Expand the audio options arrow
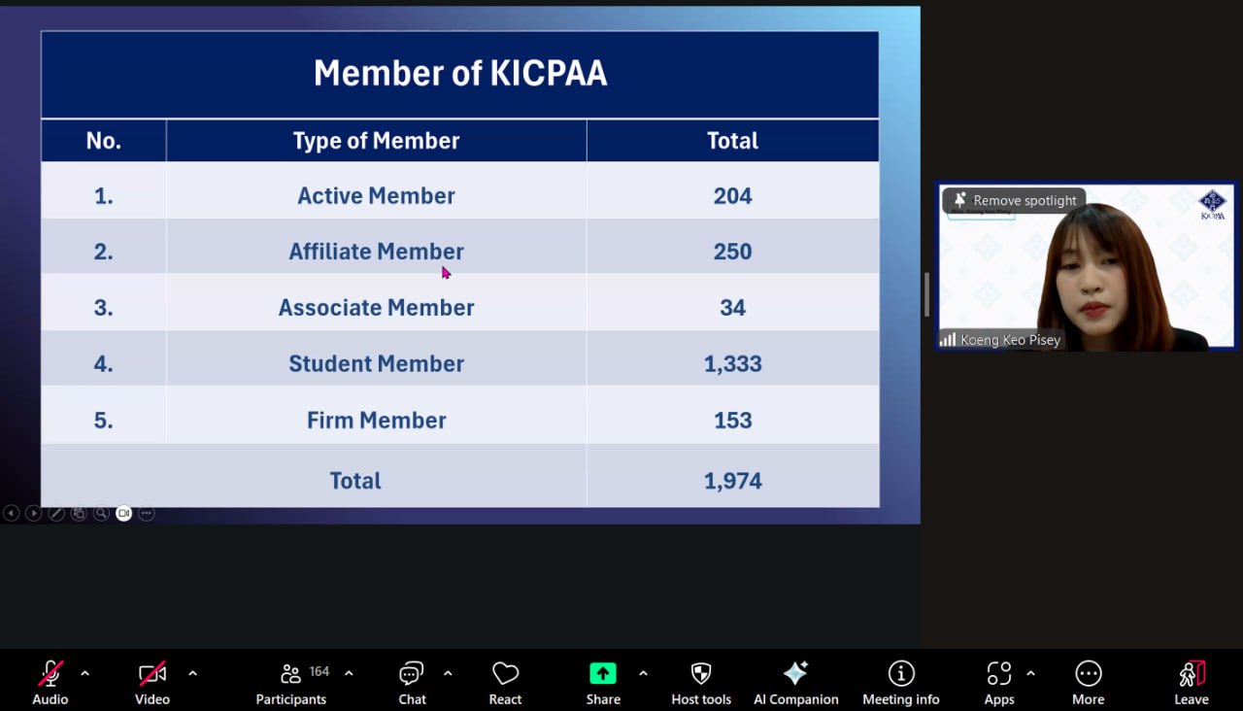This screenshot has width=1243, height=711. (84, 673)
